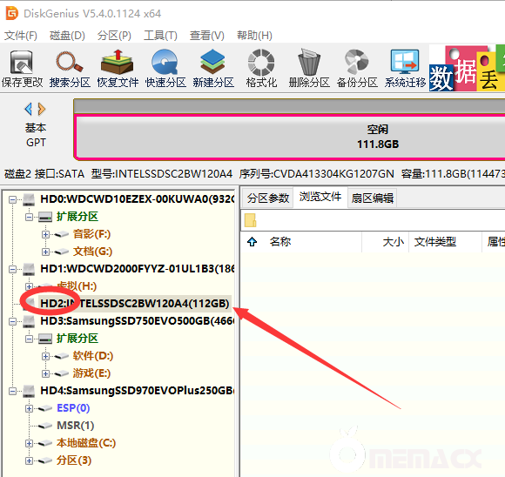Switch to the 分区参数 tab
Image resolution: width=505 pixels, height=477 pixels.
[267, 198]
